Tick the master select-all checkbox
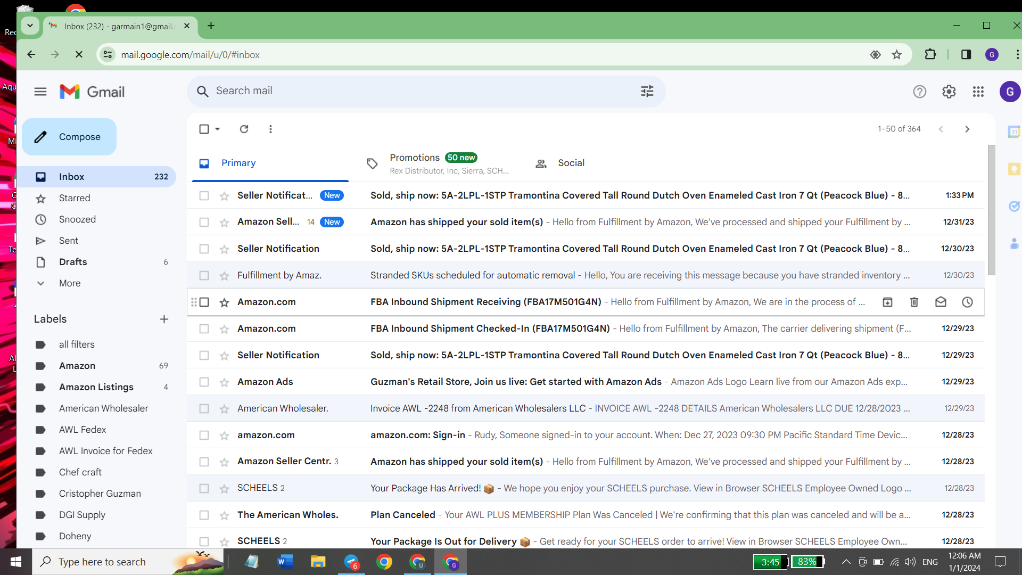 pyautogui.click(x=204, y=129)
